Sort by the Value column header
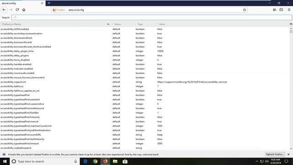The height and width of the screenshot is (165, 293). (x=223, y=24)
